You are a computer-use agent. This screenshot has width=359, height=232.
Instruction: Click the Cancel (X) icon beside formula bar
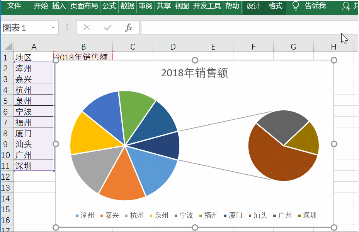click(x=88, y=27)
